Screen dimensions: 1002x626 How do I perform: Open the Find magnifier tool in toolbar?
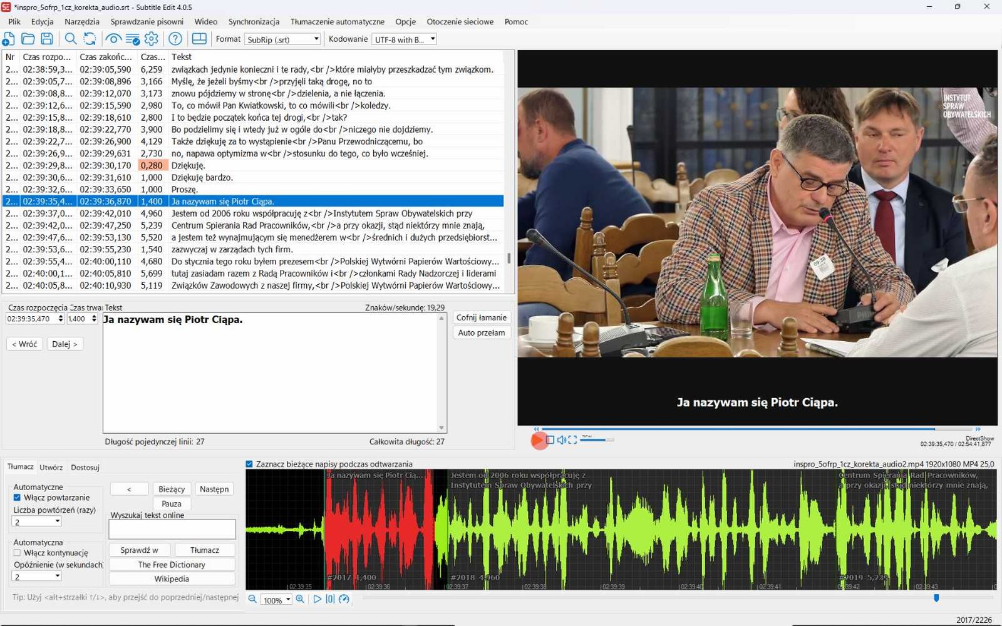(71, 39)
